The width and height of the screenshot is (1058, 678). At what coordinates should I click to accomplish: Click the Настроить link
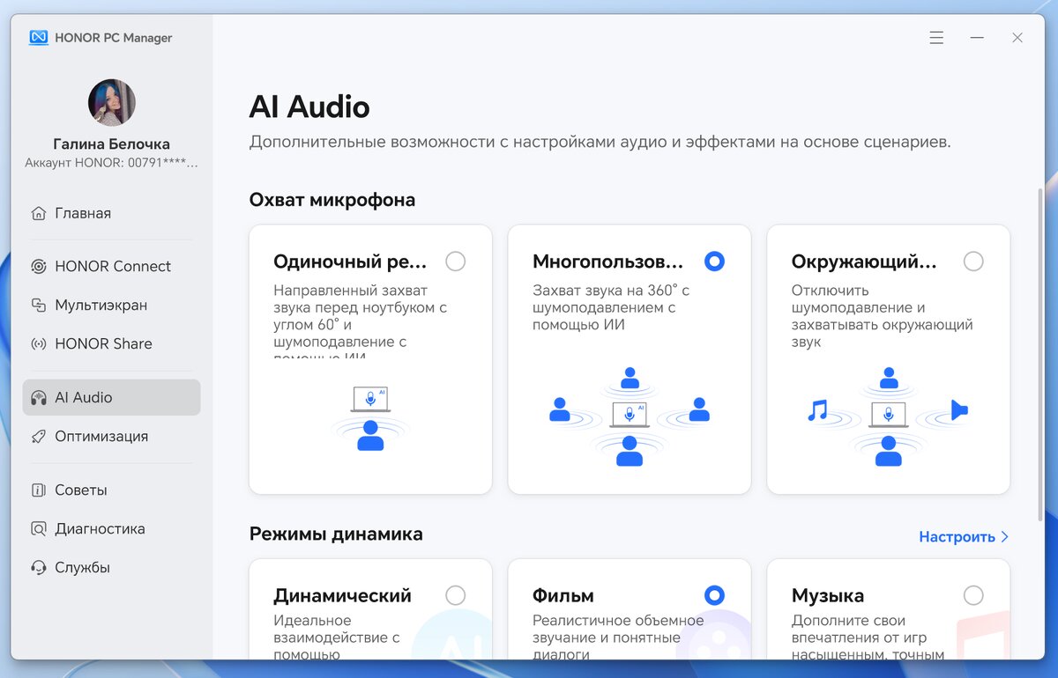(957, 536)
